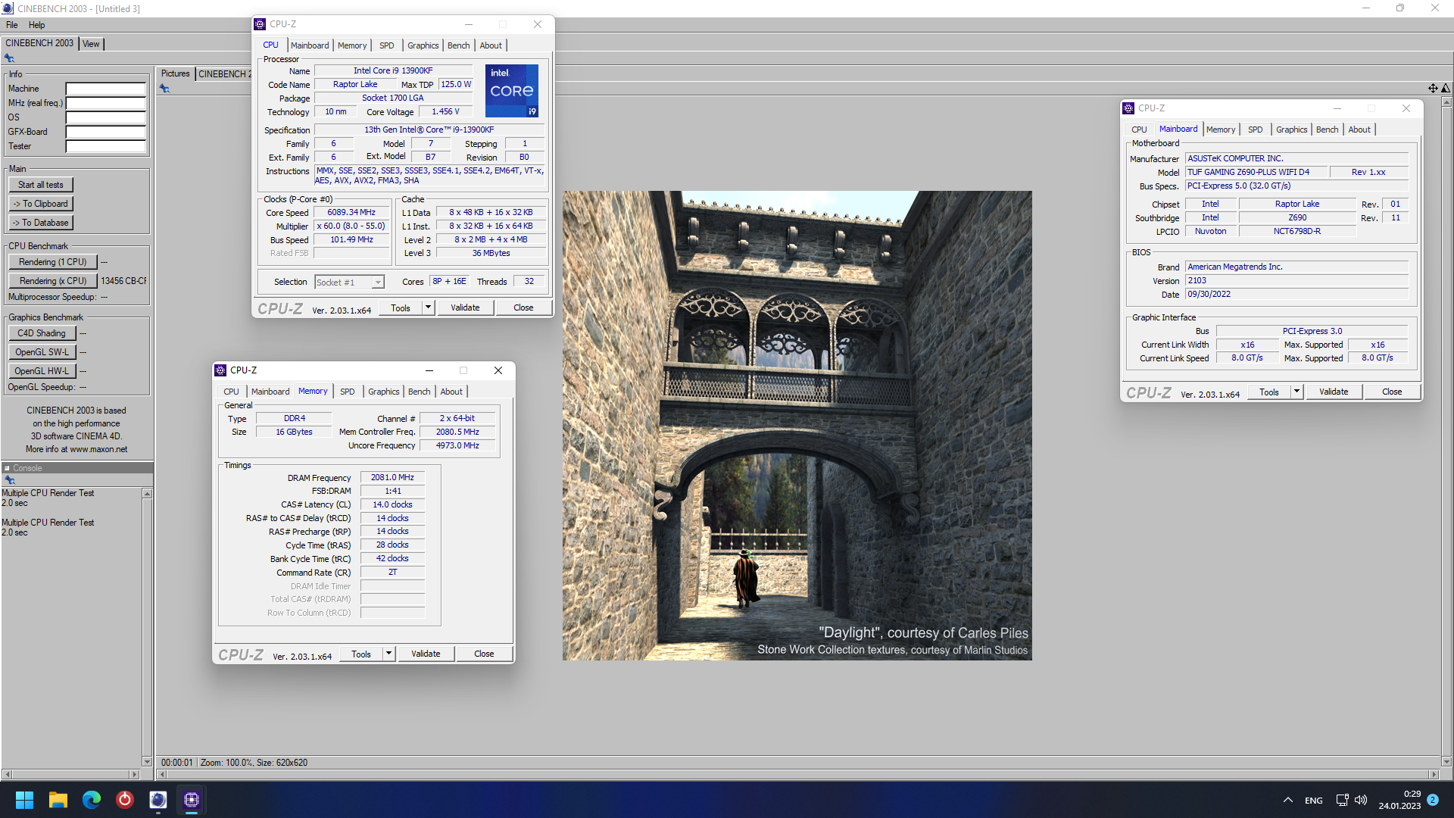The width and height of the screenshot is (1454, 818).
Task: Run OpenGL SW-L benchmark
Action: point(42,352)
